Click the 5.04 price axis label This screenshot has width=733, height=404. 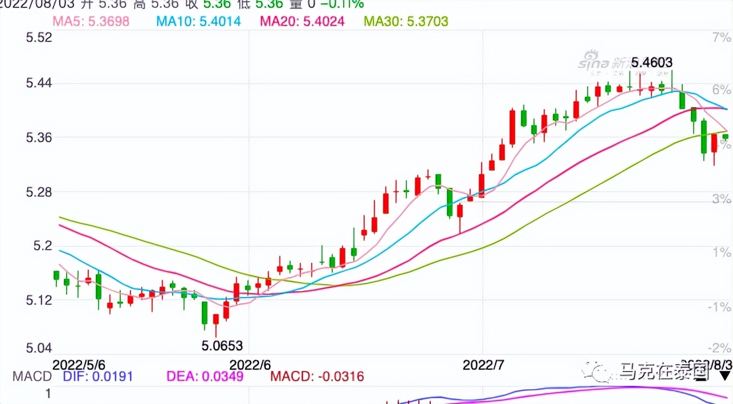coord(39,348)
